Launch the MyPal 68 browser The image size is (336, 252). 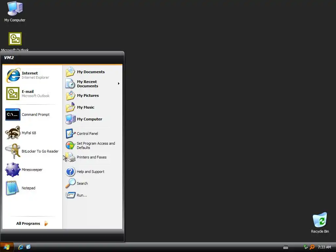click(32, 133)
